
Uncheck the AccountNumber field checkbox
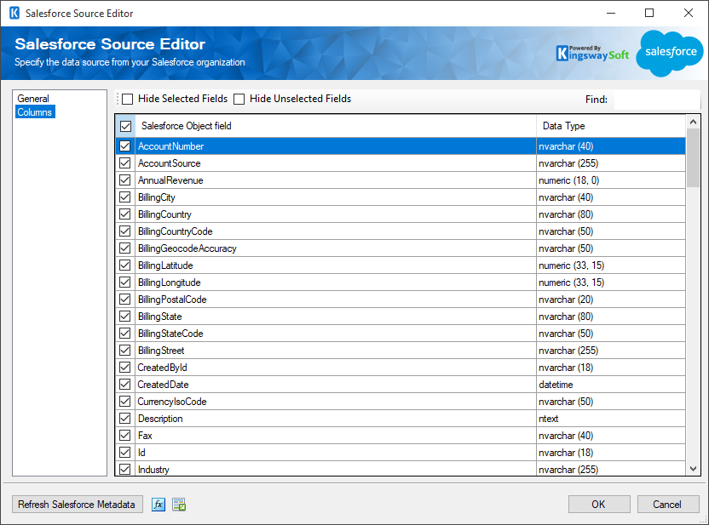[124, 146]
